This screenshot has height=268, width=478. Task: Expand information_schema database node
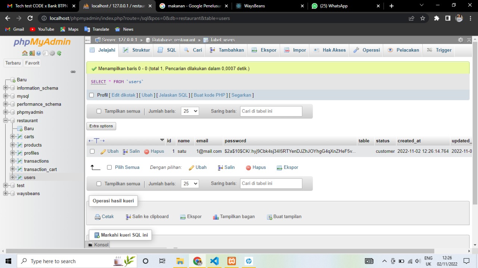click(x=6, y=88)
